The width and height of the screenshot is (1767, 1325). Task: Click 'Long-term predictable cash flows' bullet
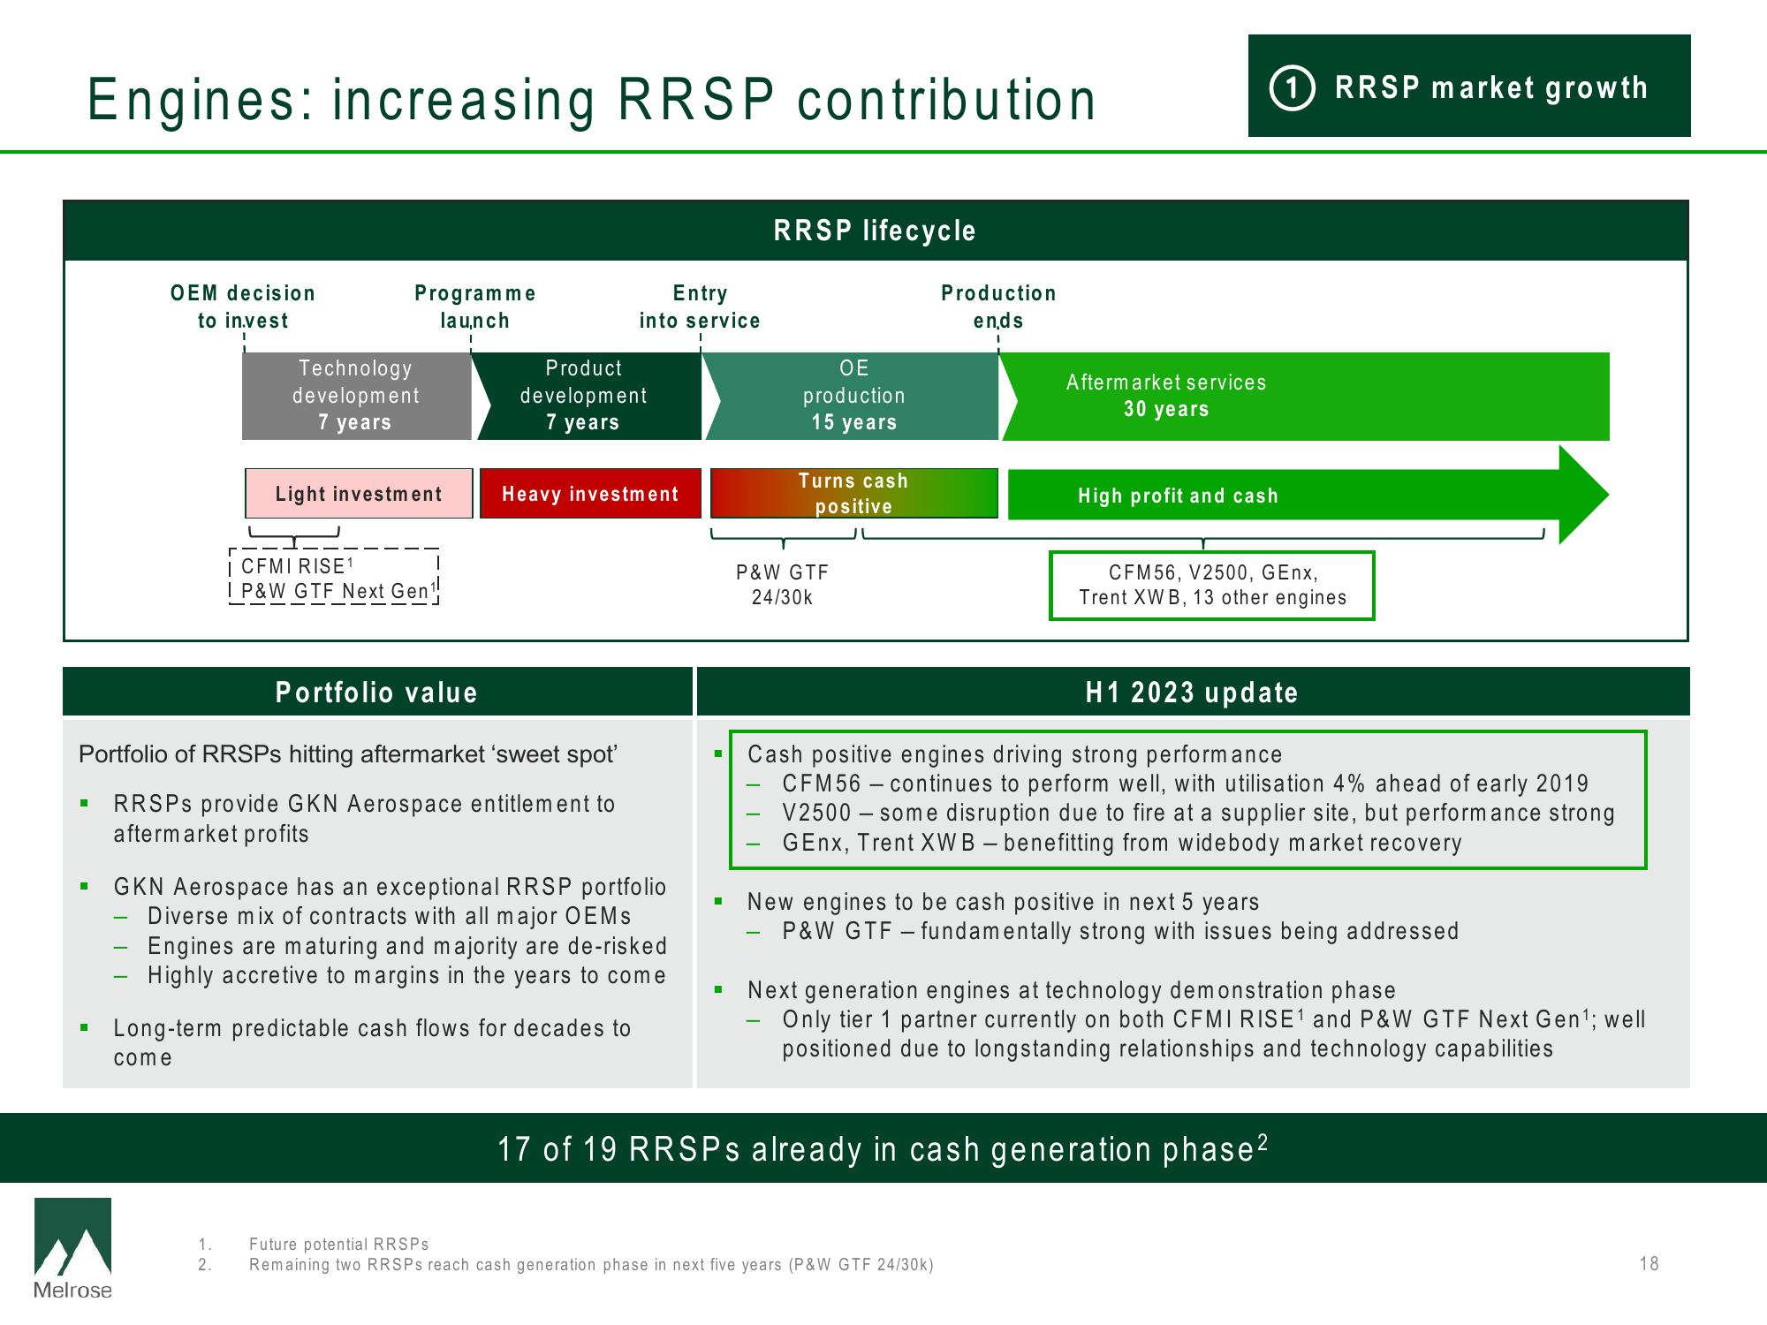click(372, 1042)
